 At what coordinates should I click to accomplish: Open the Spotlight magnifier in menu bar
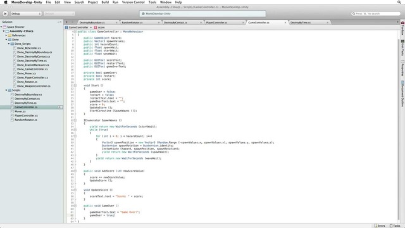[x=399, y=2]
